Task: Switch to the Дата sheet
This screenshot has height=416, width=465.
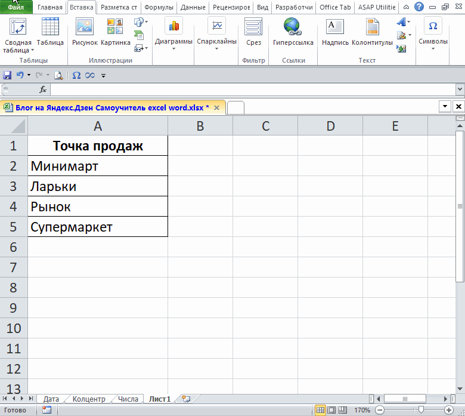Action: (x=51, y=399)
